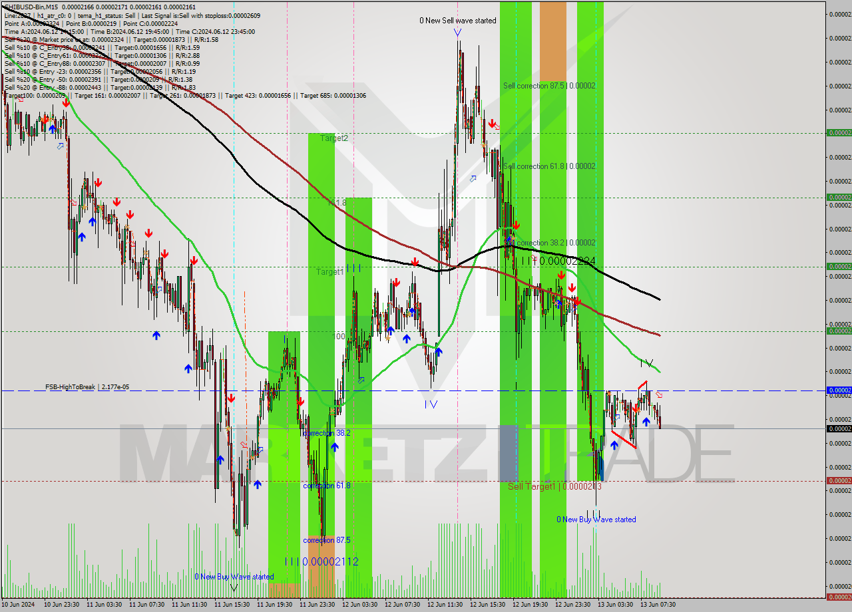The image size is (852, 612).
Task: Click the blue 'correction 38.2' label
Action: (327, 432)
